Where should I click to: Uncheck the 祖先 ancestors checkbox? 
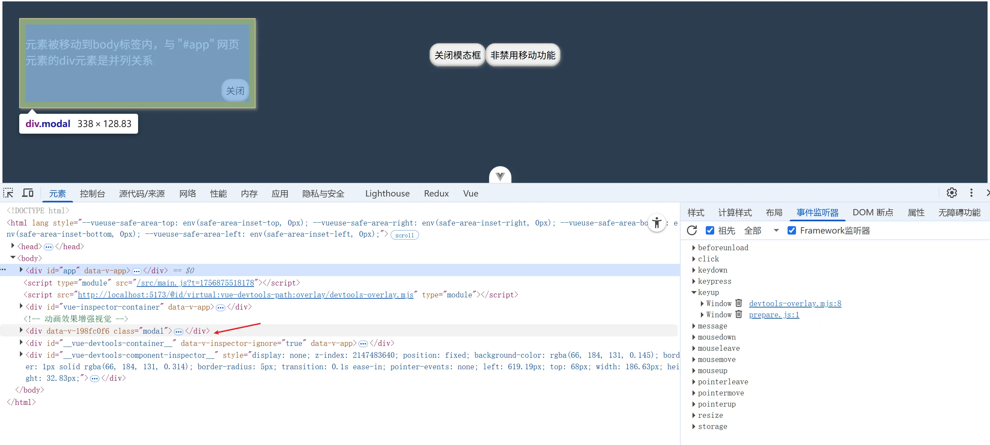710,231
